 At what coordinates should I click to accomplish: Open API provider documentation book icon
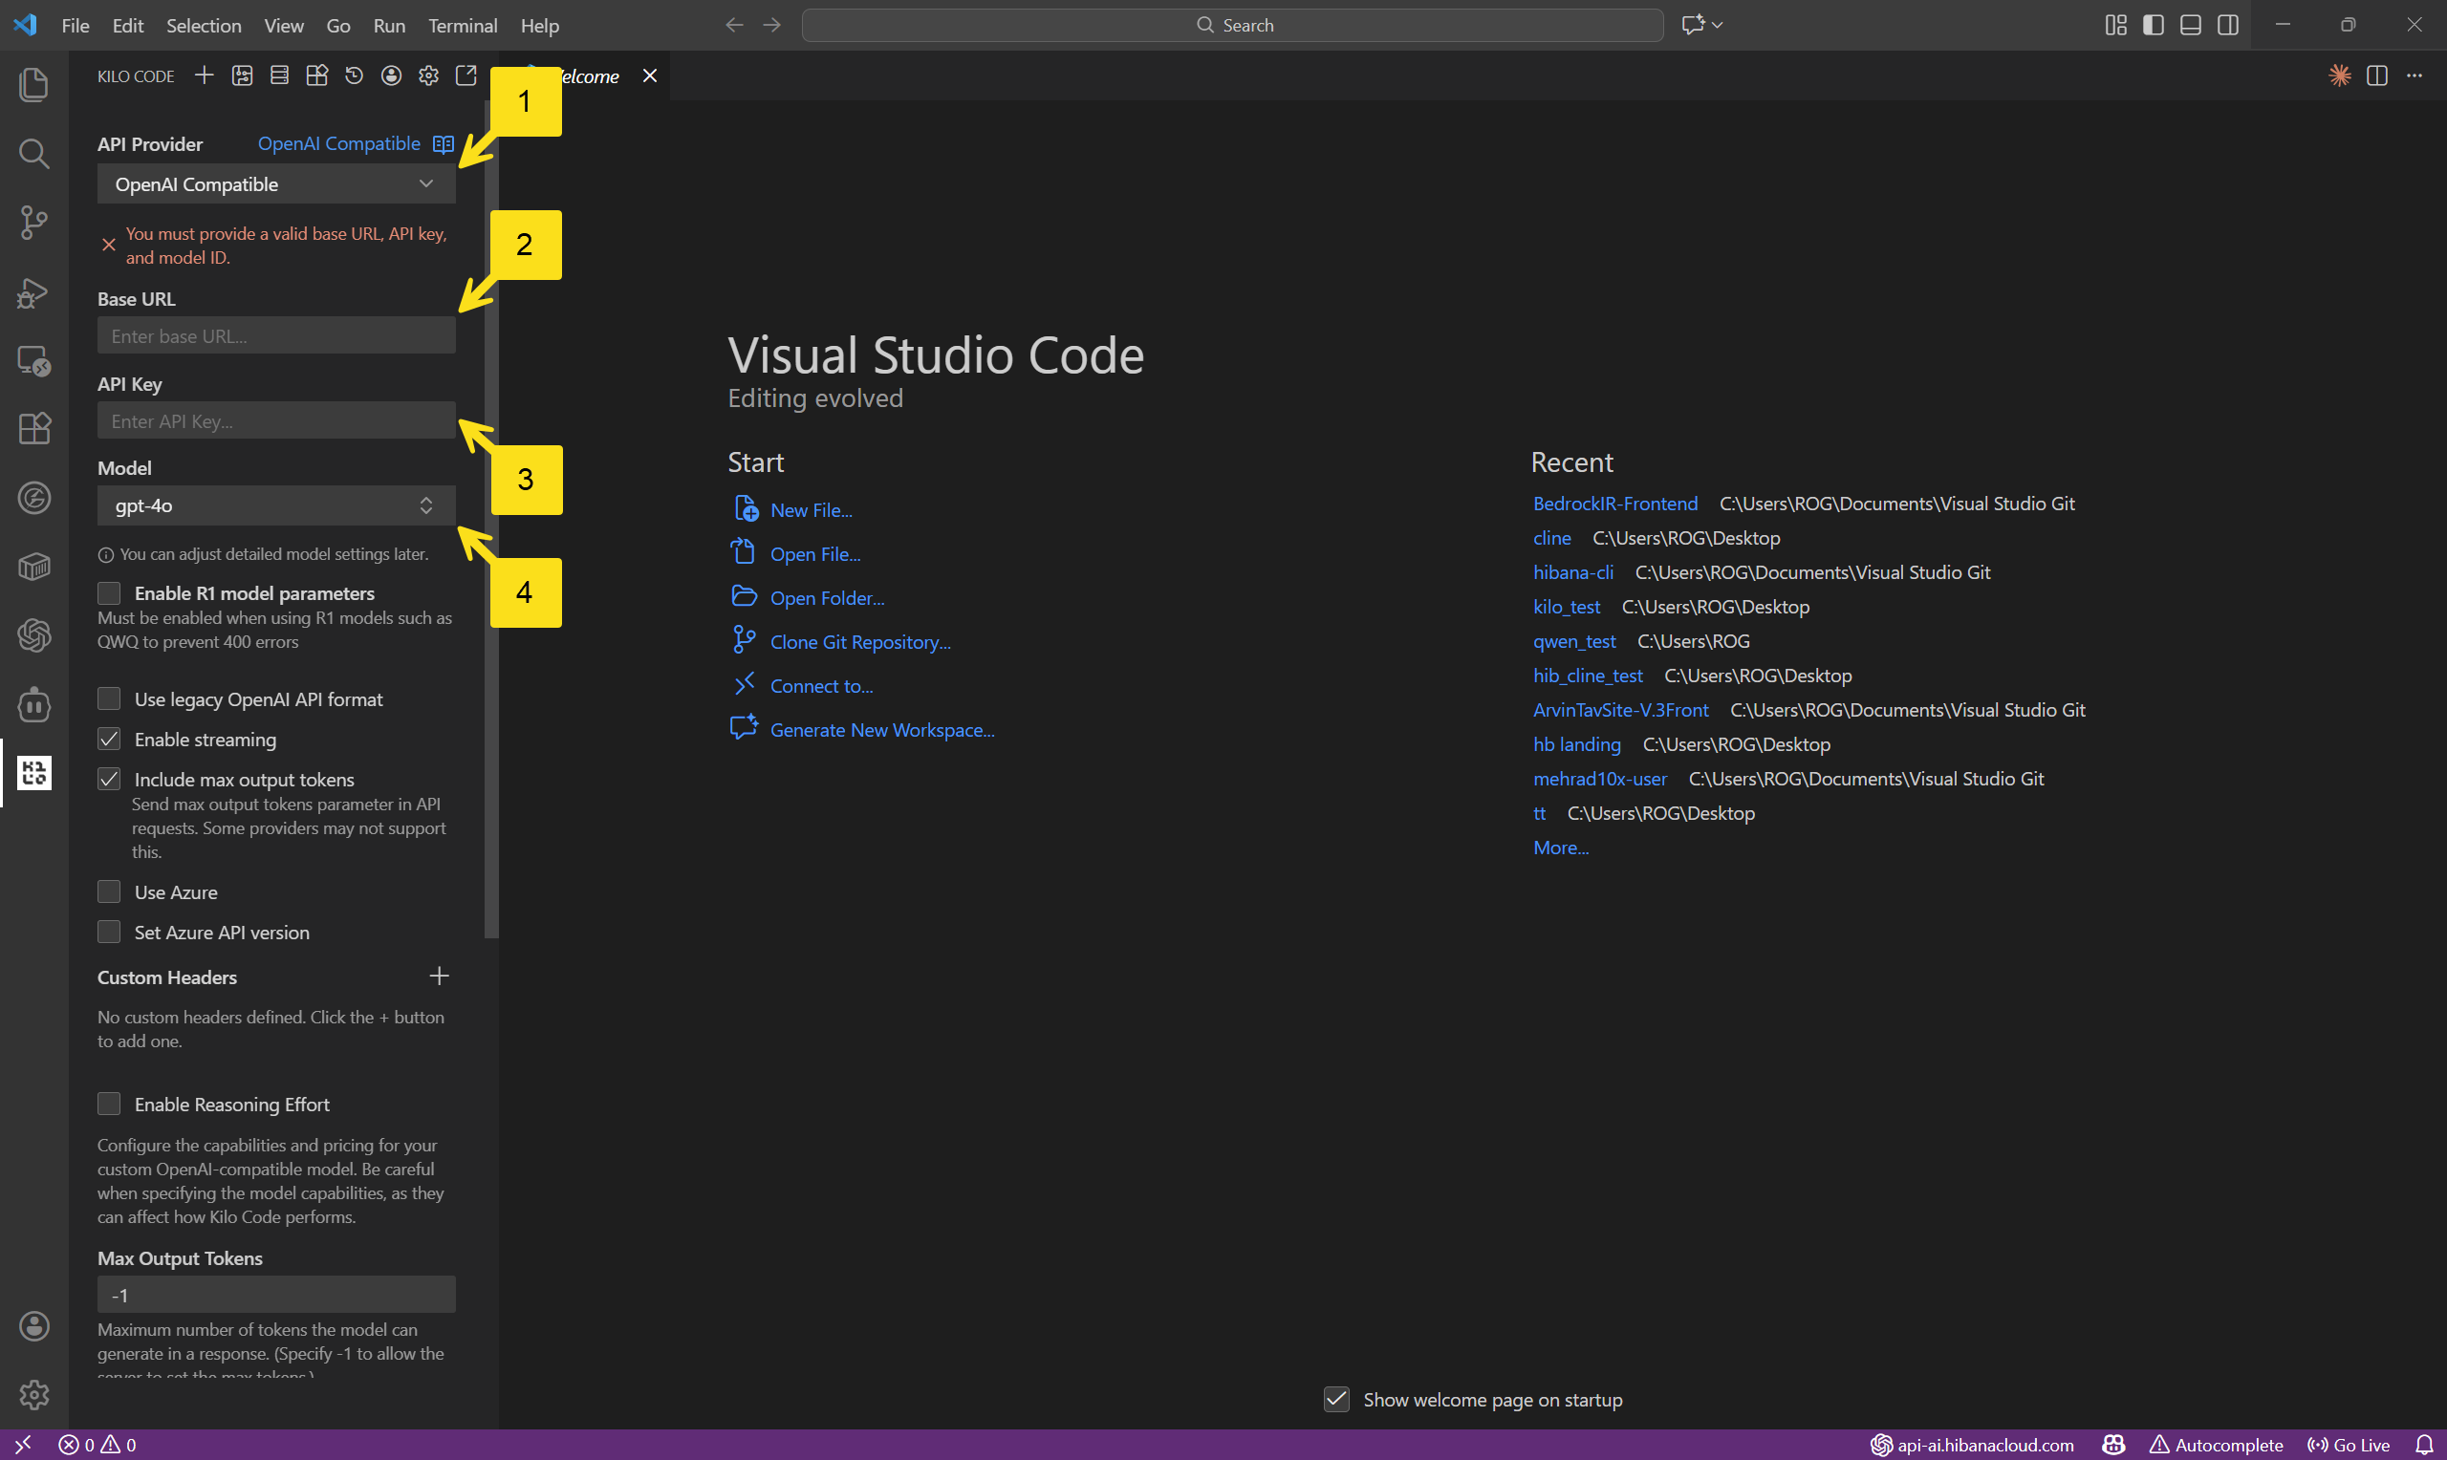click(444, 143)
